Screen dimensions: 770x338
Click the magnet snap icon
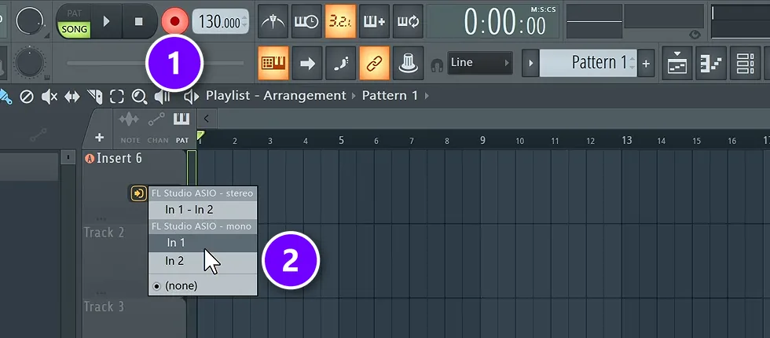436,64
